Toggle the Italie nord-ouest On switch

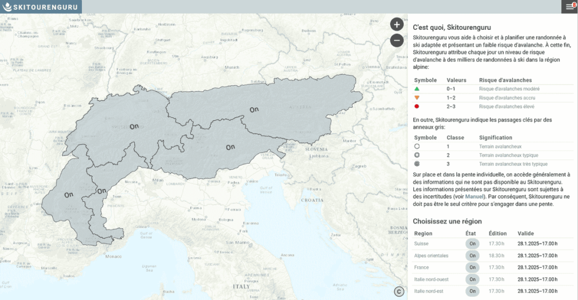click(472, 279)
